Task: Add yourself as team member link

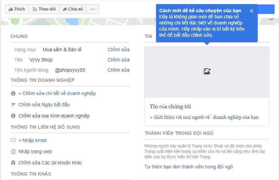Action: 189,167
